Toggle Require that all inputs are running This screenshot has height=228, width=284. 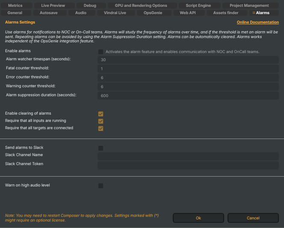(x=101, y=121)
